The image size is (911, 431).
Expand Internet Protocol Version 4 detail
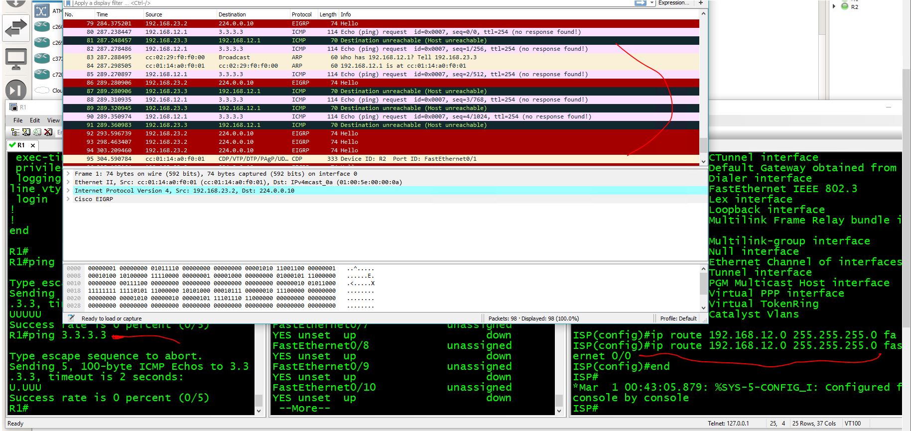pos(68,191)
